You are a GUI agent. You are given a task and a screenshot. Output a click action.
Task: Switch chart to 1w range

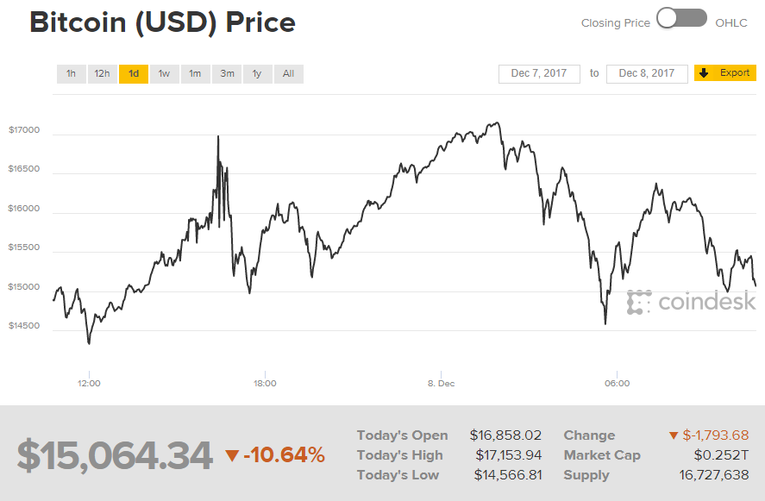164,74
